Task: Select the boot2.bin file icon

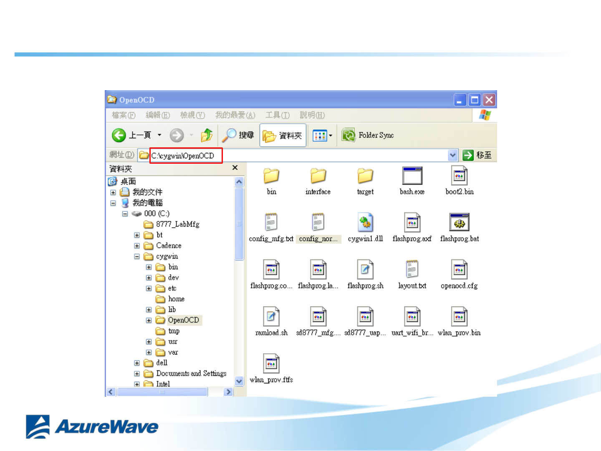Action: [459, 176]
